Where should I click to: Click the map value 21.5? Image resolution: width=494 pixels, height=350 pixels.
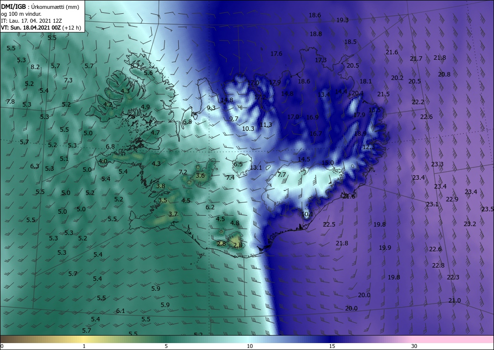pyautogui.click(x=383, y=94)
